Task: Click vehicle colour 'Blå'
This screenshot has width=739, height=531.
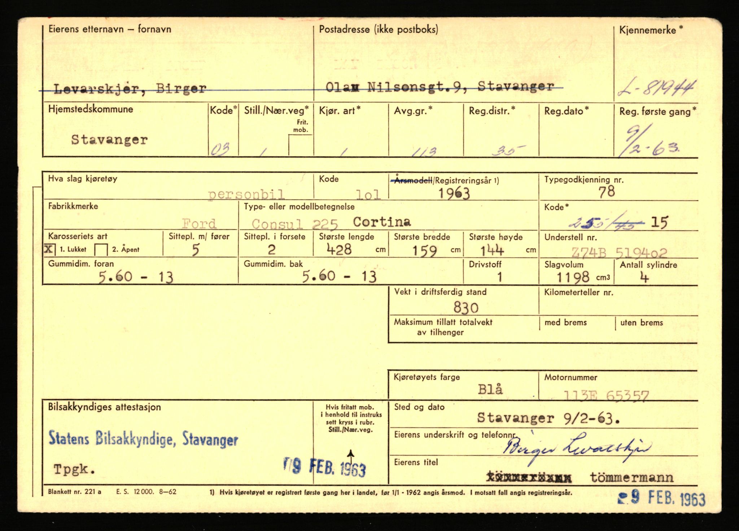Action: coord(490,390)
